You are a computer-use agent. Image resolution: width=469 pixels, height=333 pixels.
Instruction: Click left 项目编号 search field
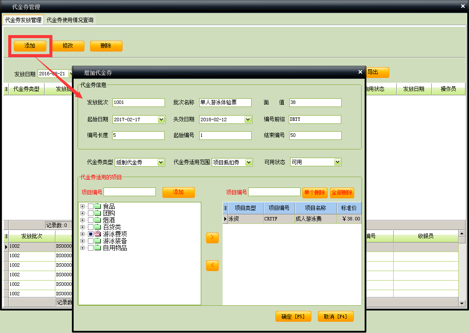point(130,192)
